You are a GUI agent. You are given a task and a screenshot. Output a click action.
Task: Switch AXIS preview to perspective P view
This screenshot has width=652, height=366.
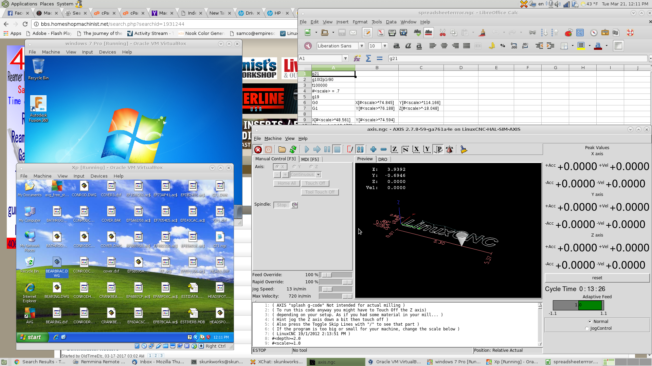pyautogui.click(x=438, y=149)
